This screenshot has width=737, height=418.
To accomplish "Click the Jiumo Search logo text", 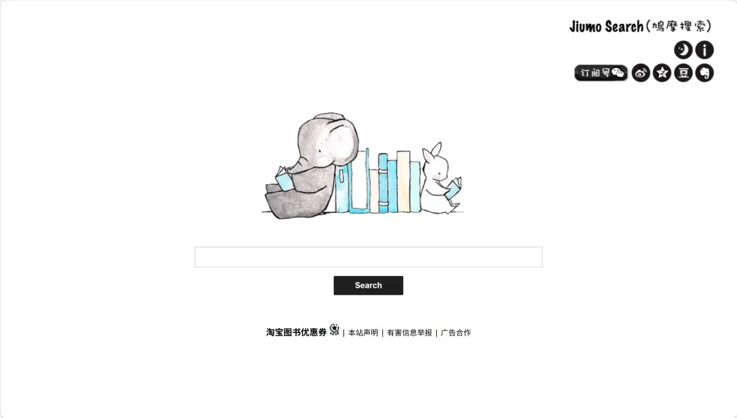I will point(607,27).
